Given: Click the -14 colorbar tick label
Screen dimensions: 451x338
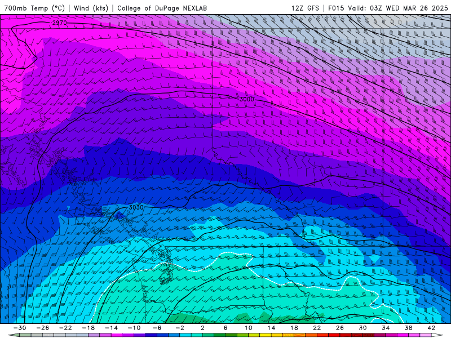Looking at the screenshot, I should click(x=111, y=328).
